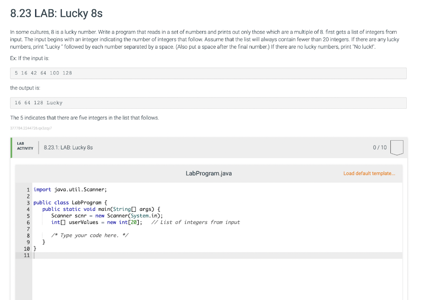This screenshot has width=428, height=300.
Task: Open the Load default template link
Action: [369, 173]
